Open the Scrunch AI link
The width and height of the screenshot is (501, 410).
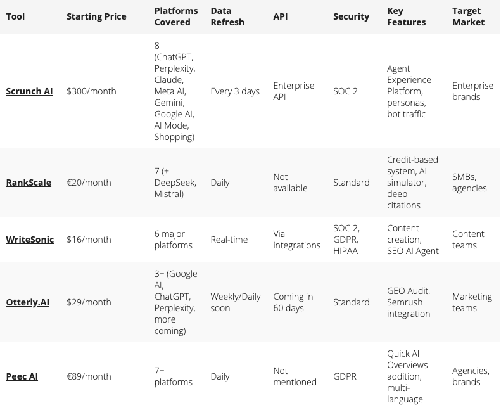(29, 91)
